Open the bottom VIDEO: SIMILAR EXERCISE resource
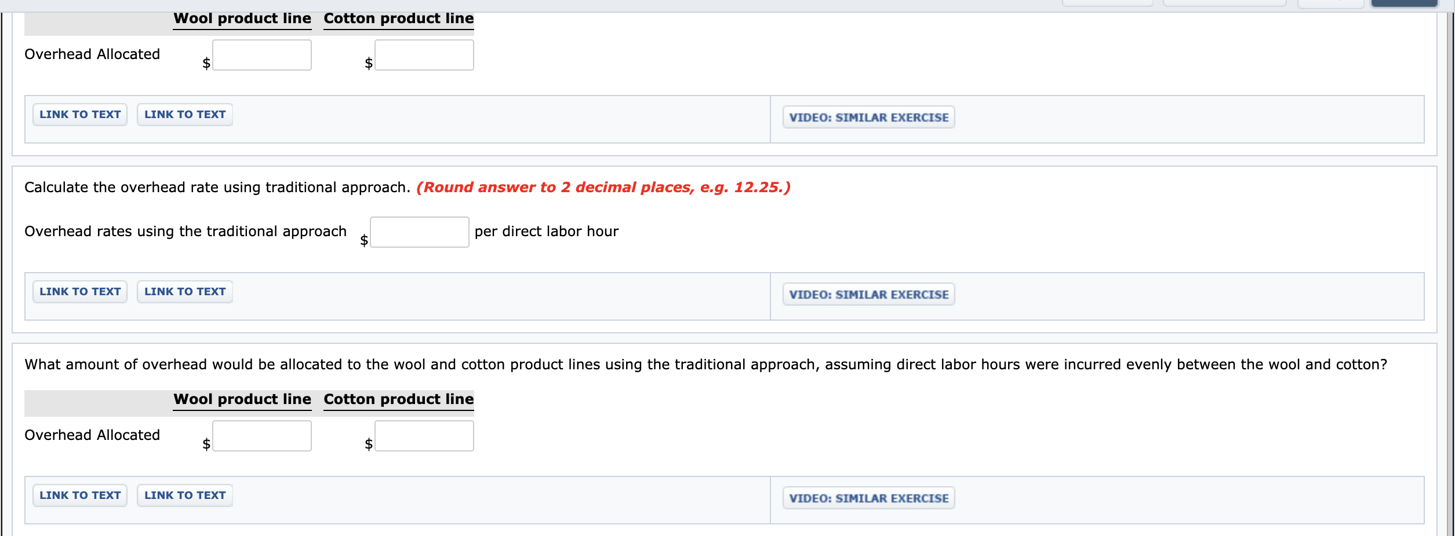 pos(868,497)
